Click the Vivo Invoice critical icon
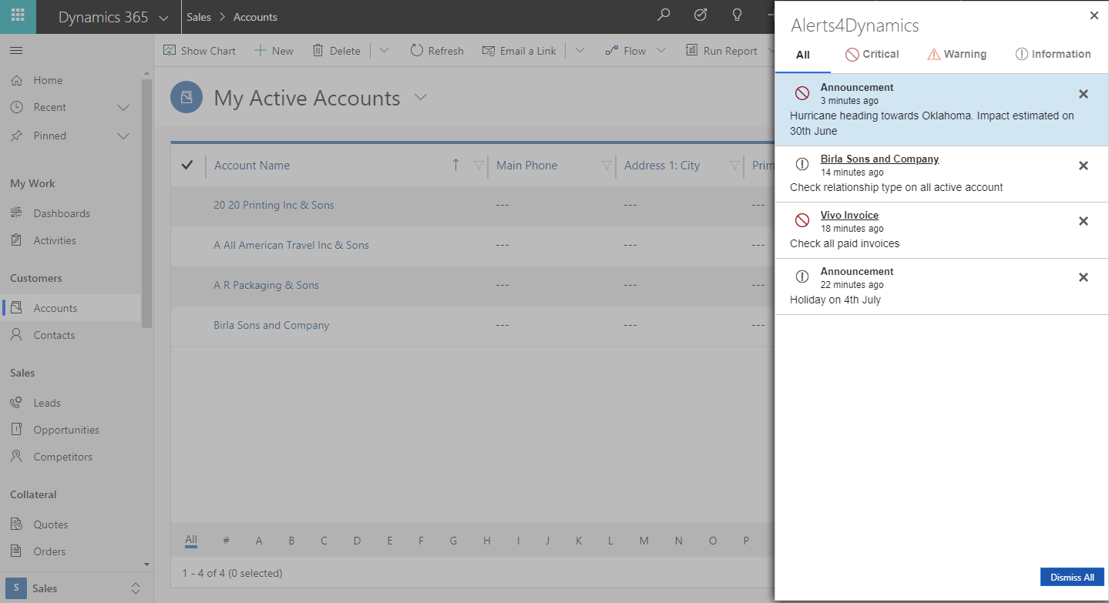1109x603 pixels. (802, 221)
